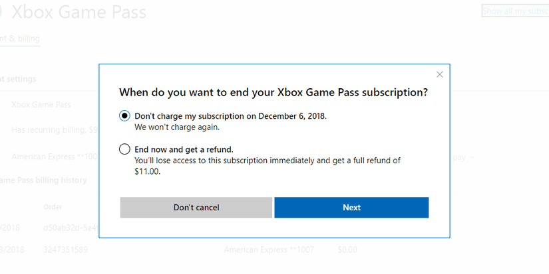Click the American Express payment method row
The height and width of the screenshot is (274, 549).
(x=55, y=157)
